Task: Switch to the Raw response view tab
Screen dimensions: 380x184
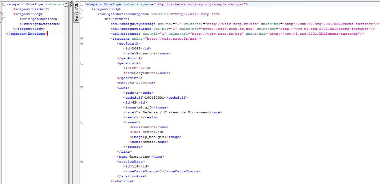Action: (x=77, y=17)
